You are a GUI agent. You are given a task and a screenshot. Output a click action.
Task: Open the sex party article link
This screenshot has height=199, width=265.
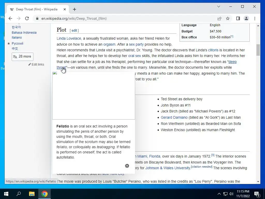click(136, 44)
